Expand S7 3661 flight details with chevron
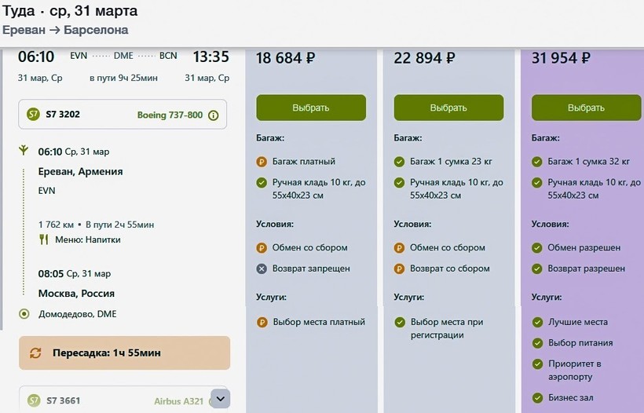Viewport: 644px width, 413px height. (x=220, y=399)
